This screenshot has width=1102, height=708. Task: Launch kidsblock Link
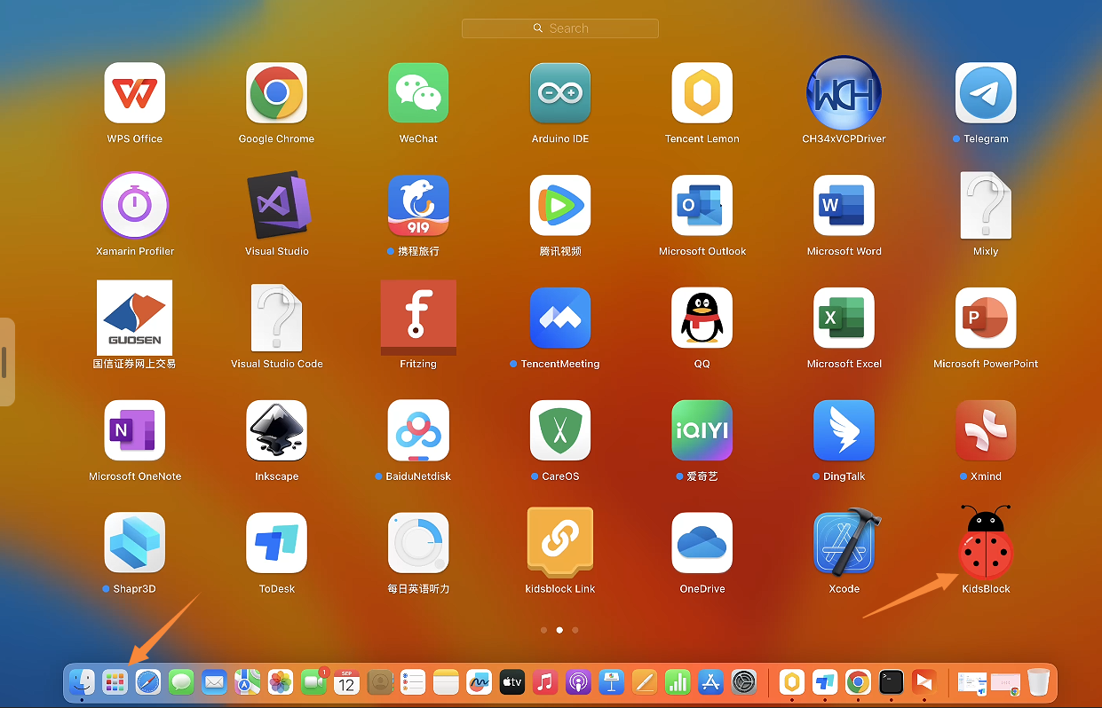coord(560,543)
